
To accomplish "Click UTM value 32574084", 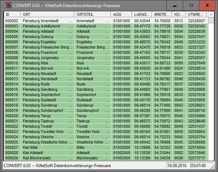I will pos(197,147).
